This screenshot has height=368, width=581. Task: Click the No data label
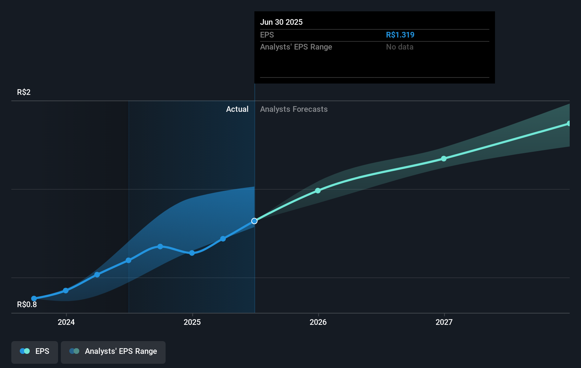coord(399,47)
